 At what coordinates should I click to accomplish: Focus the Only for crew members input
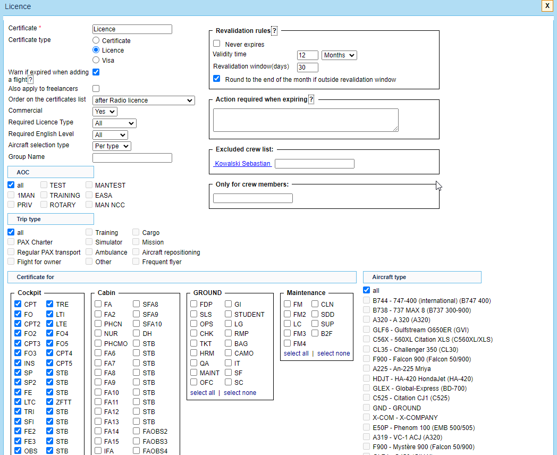tap(253, 198)
